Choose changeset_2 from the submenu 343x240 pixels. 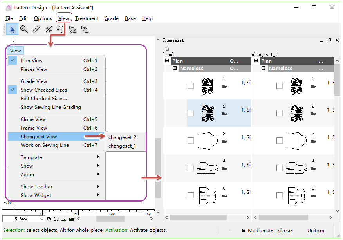click(x=122, y=137)
